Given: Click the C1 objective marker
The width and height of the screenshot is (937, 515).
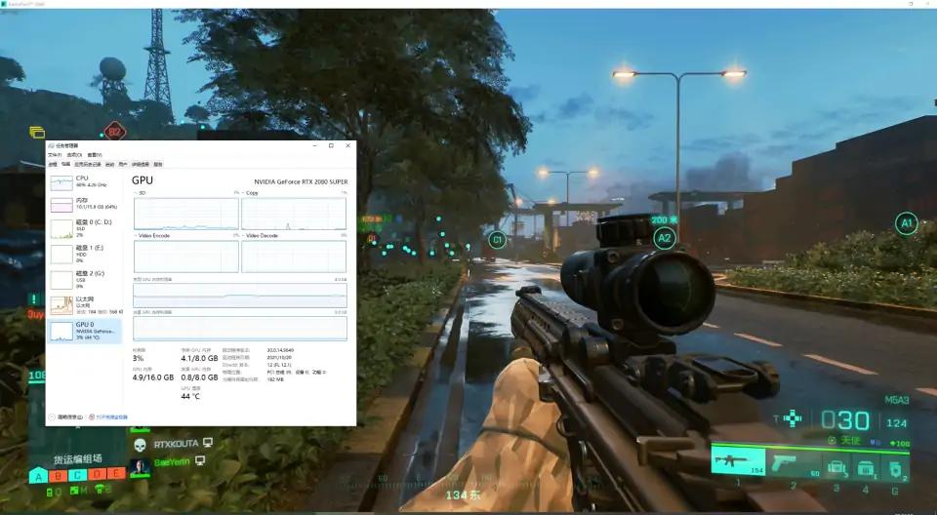Looking at the screenshot, I should click(497, 240).
